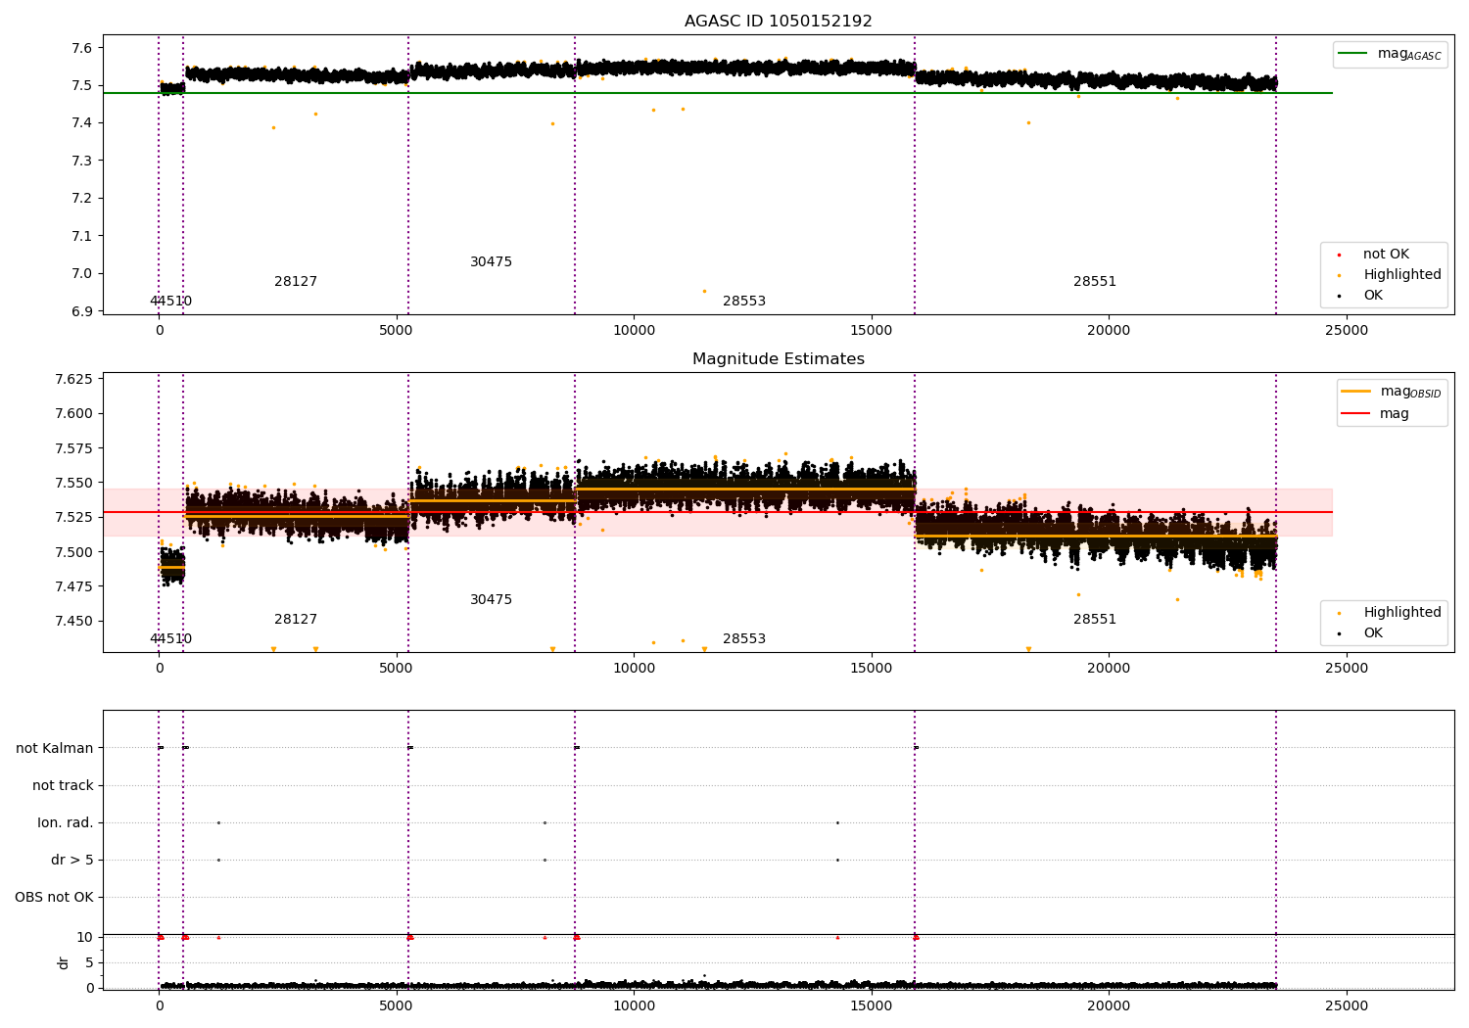Click the 6.9 tick label in the top plot
Viewport: 1469px width, 1028px height.
82,311
